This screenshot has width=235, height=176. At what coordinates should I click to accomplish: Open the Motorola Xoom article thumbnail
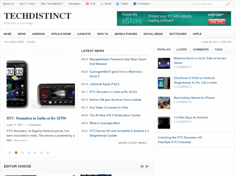164,63
